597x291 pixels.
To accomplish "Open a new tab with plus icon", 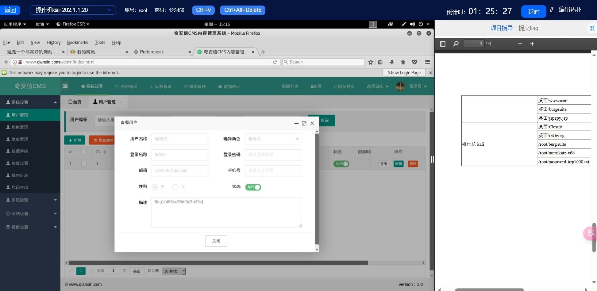I will click(263, 52).
